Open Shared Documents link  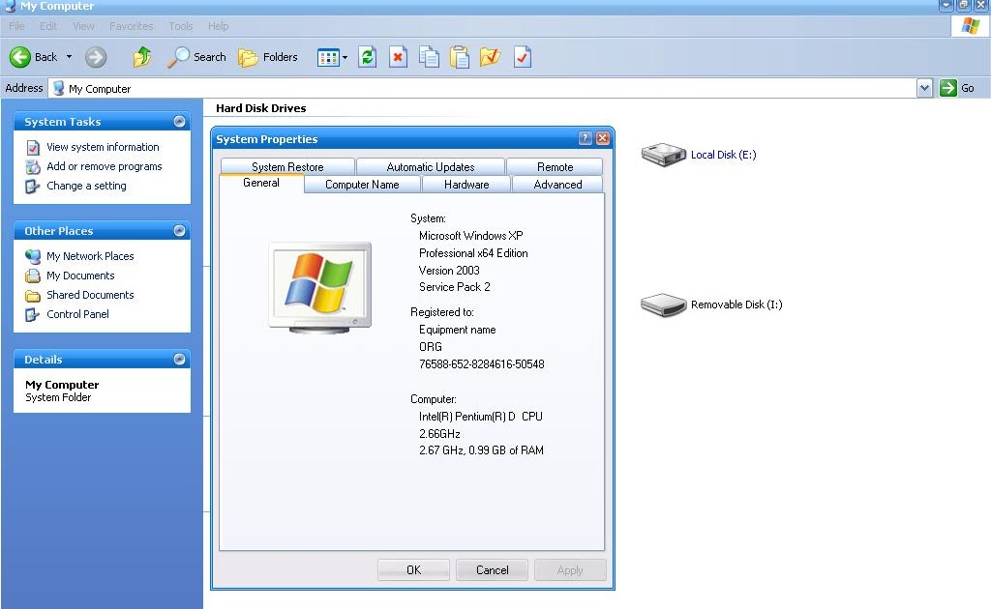[90, 295]
